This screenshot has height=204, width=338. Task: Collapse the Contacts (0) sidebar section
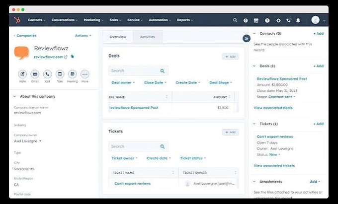(254, 34)
